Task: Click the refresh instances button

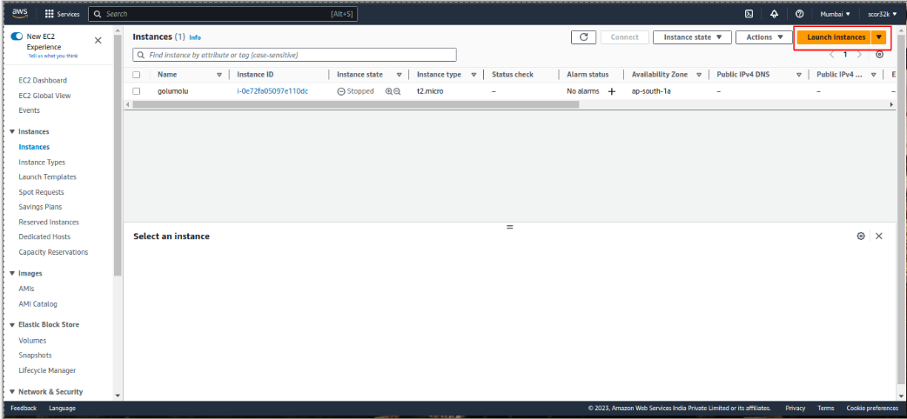Action: pyautogui.click(x=584, y=37)
